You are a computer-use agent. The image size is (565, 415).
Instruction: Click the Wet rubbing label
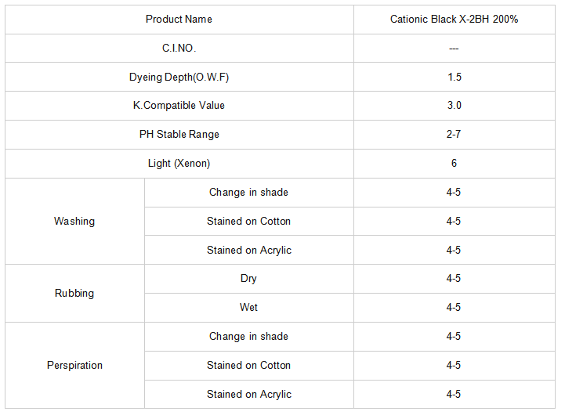[x=249, y=308]
